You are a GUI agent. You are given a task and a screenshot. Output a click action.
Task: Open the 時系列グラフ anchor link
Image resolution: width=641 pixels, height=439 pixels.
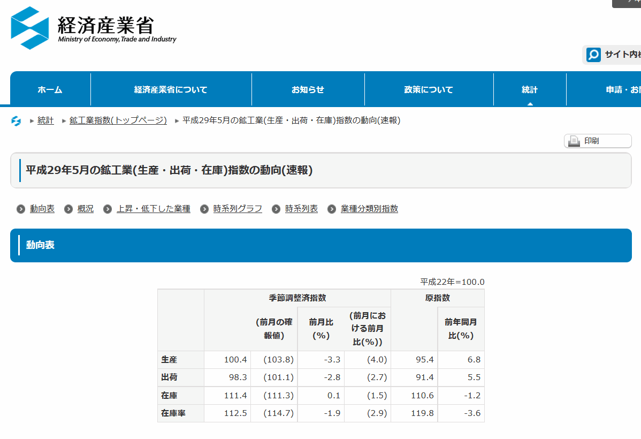tap(238, 209)
